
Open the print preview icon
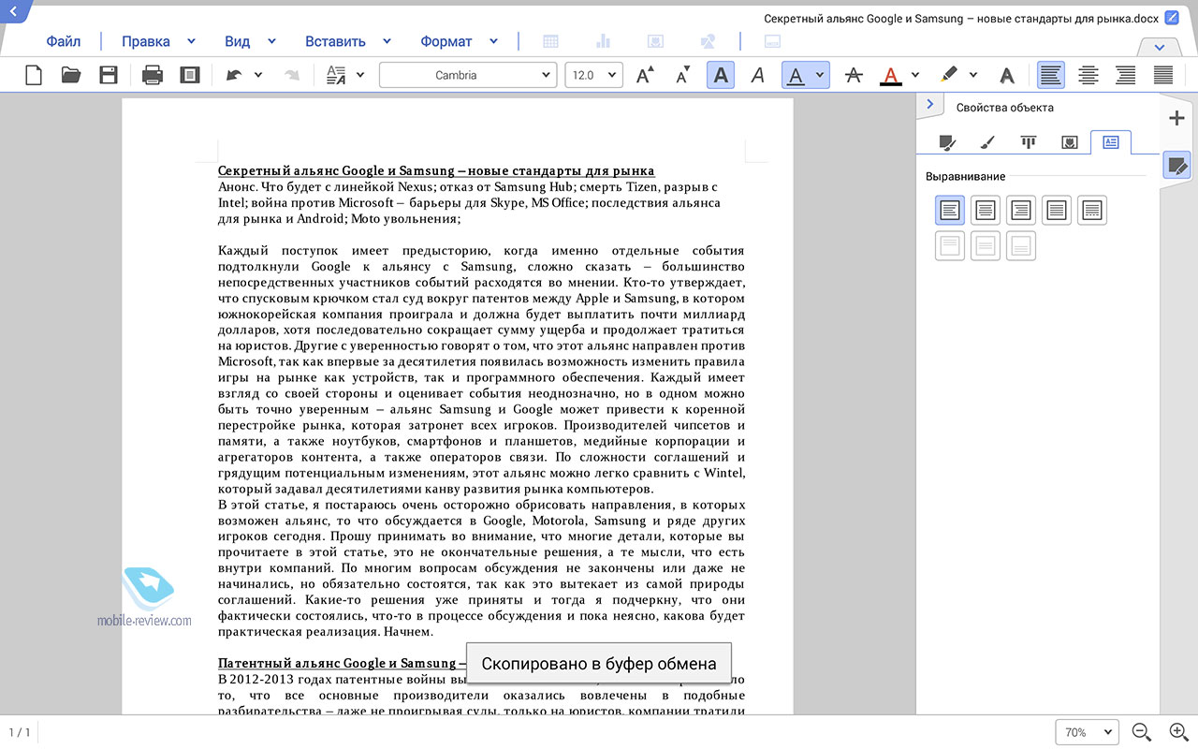click(x=190, y=75)
